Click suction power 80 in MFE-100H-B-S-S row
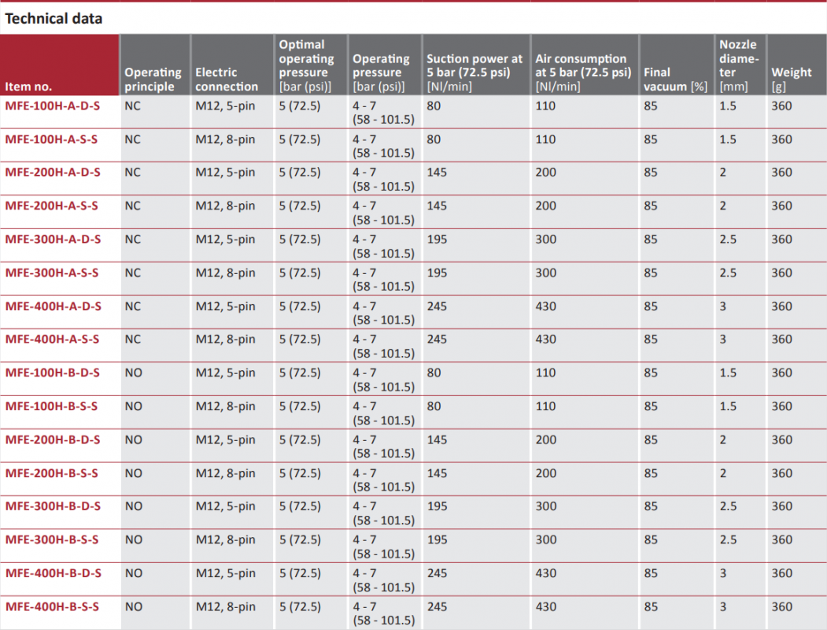Screen dimensions: 827x630 (x=434, y=406)
